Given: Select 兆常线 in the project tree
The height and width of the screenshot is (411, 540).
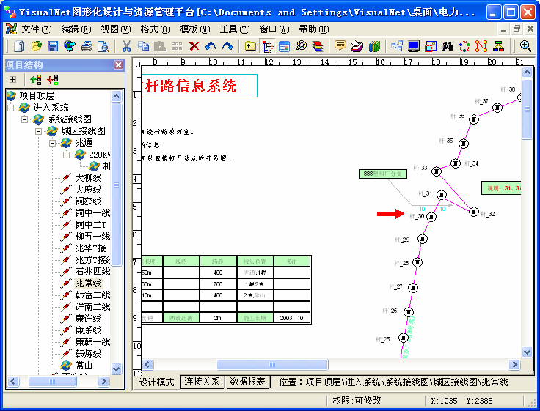Looking at the screenshot, I should click(88, 284).
